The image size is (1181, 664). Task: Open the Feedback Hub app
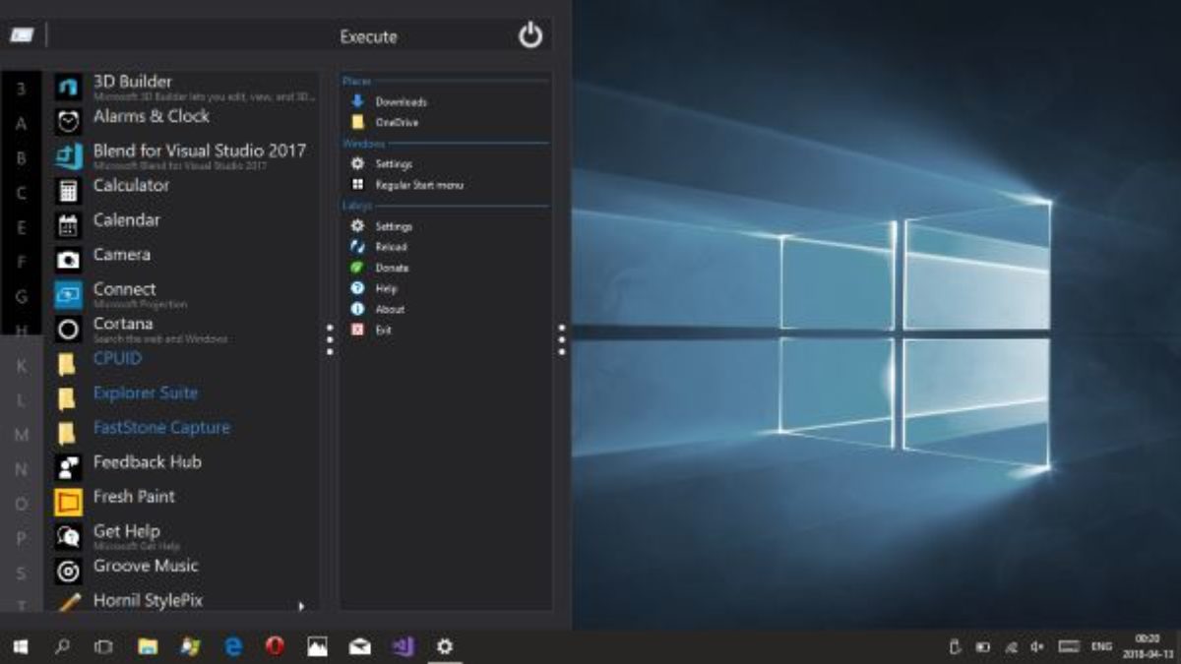coord(147,462)
